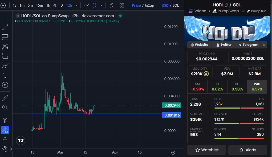Show chart values in SOL
272x157 pixels.
(176, 5)
